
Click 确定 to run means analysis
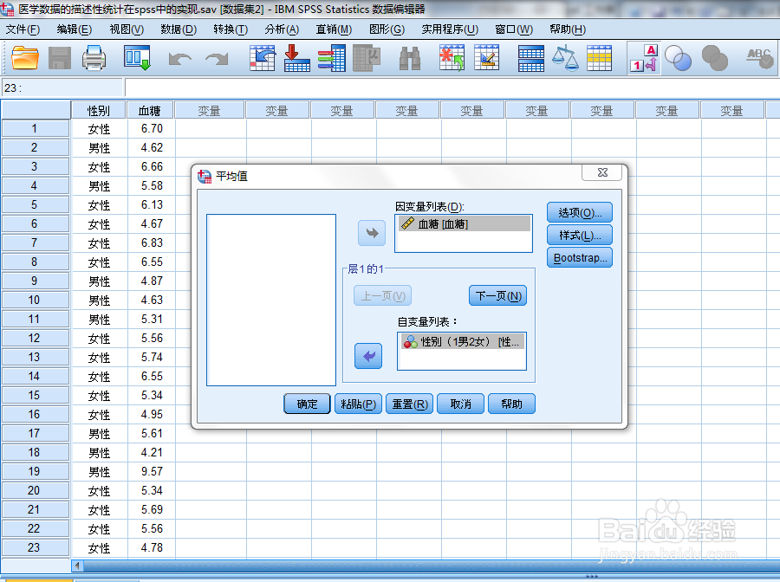point(307,404)
